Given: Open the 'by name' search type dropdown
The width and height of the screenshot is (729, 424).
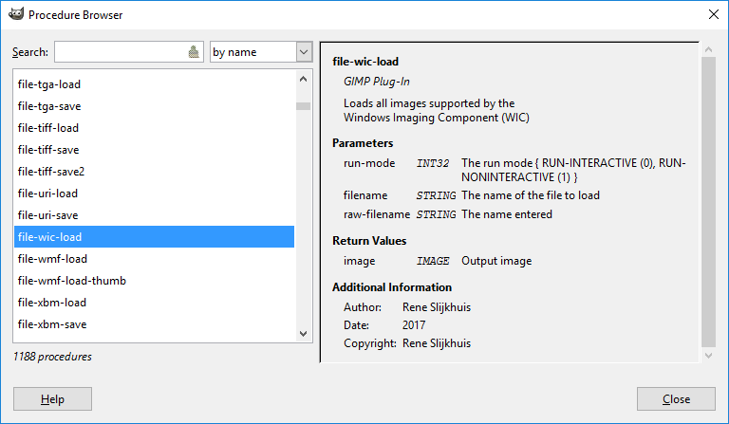Looking at the screenshot, I should point(261,52).
